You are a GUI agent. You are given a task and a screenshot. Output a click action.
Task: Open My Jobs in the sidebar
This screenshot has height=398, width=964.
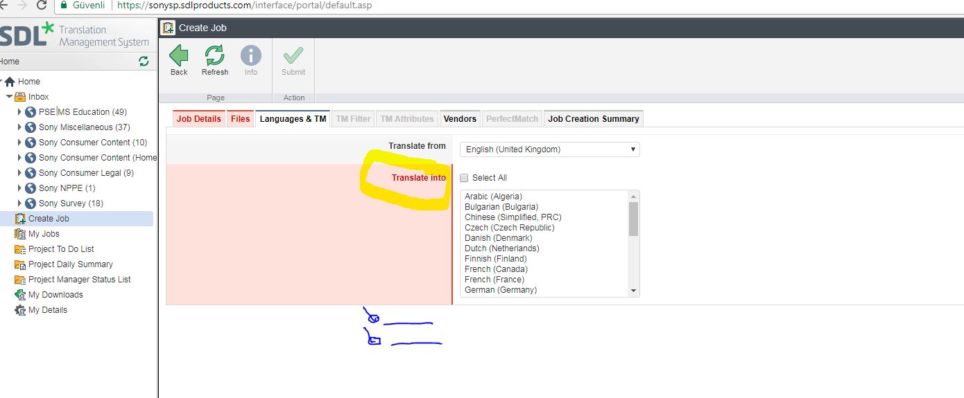pos(44,234)
